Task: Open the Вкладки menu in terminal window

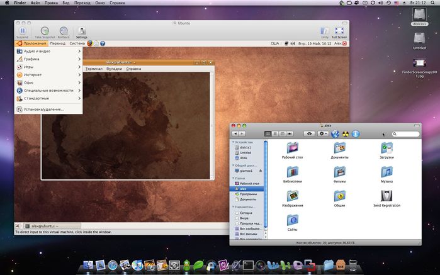Action: 114,69
